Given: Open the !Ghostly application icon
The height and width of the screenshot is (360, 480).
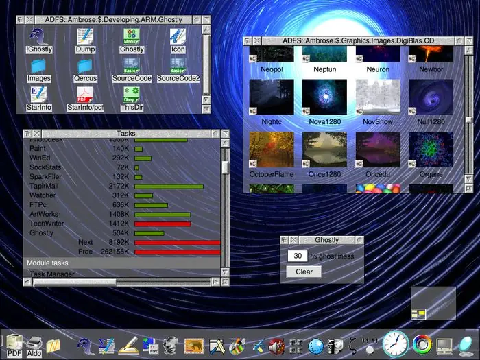Looking at the screenshot, I should coord(38,37).
